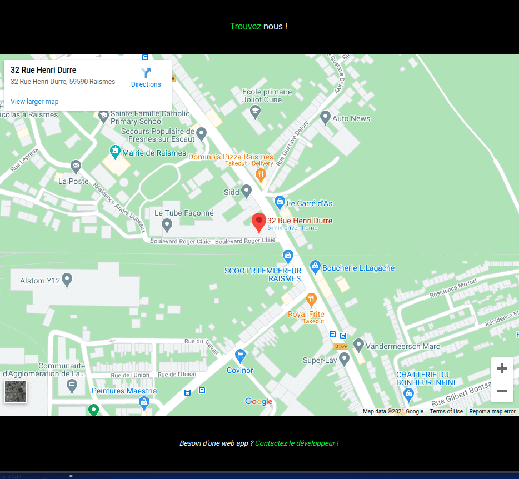
Task: Select the Alstom Y12 marker
Action: pyautogui.click(x=67, y=280)
